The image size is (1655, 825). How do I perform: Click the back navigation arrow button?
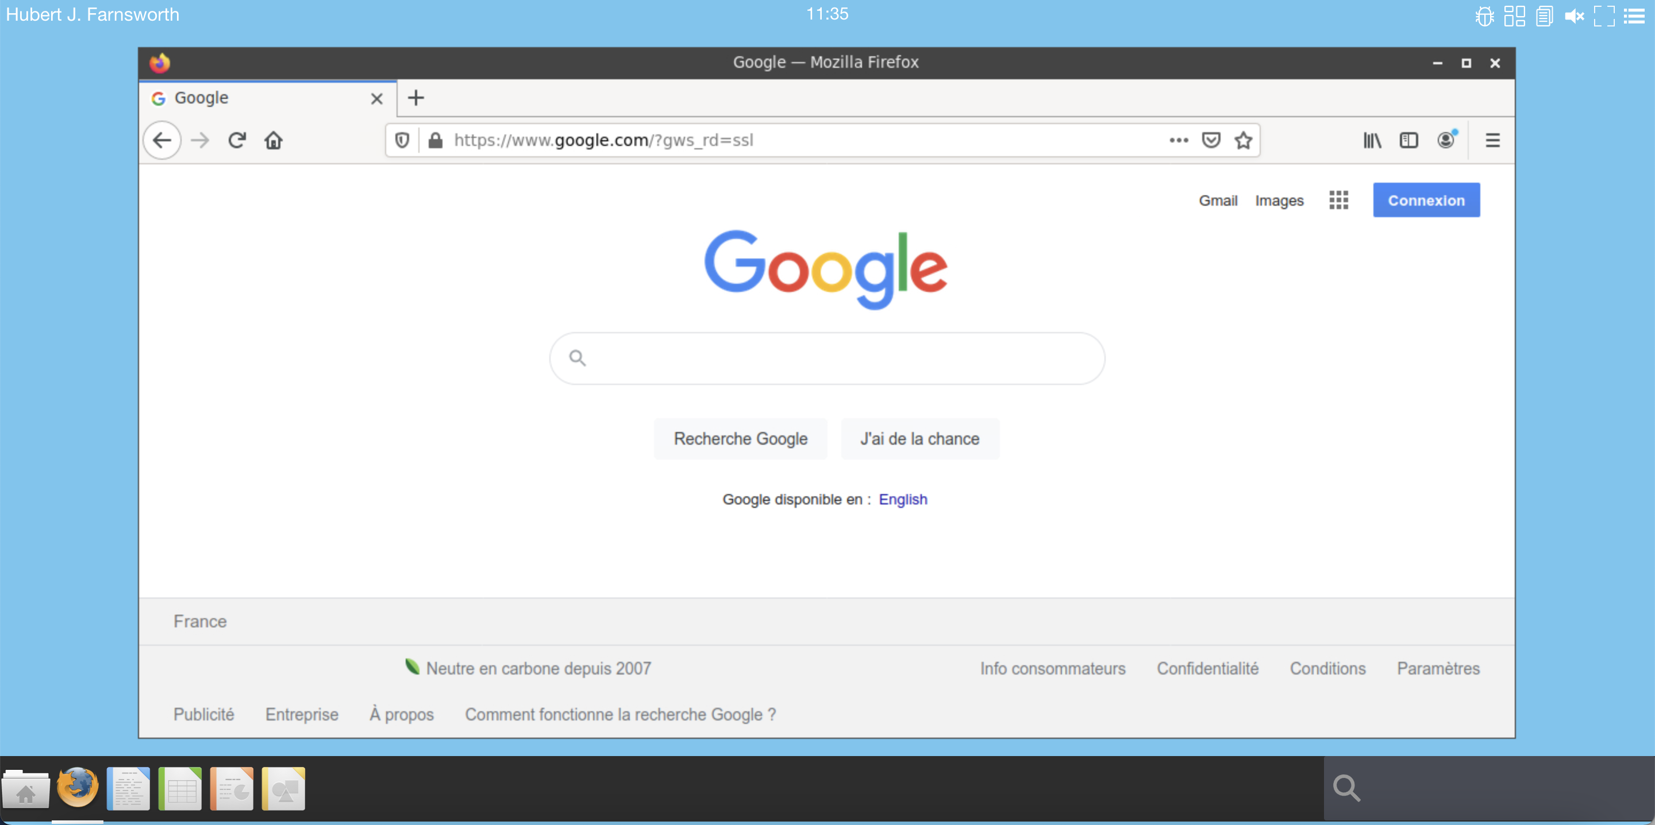click(164, 139)
